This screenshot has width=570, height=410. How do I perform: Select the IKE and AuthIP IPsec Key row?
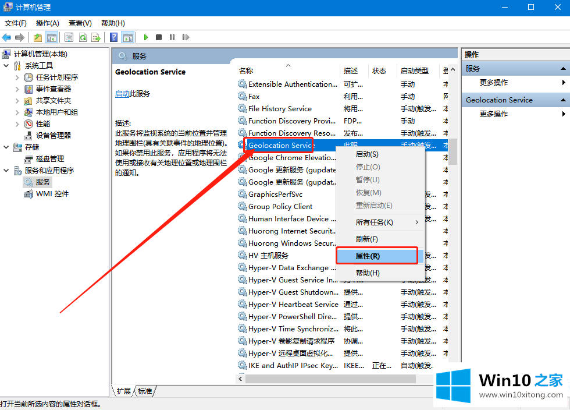click(343, 366)
